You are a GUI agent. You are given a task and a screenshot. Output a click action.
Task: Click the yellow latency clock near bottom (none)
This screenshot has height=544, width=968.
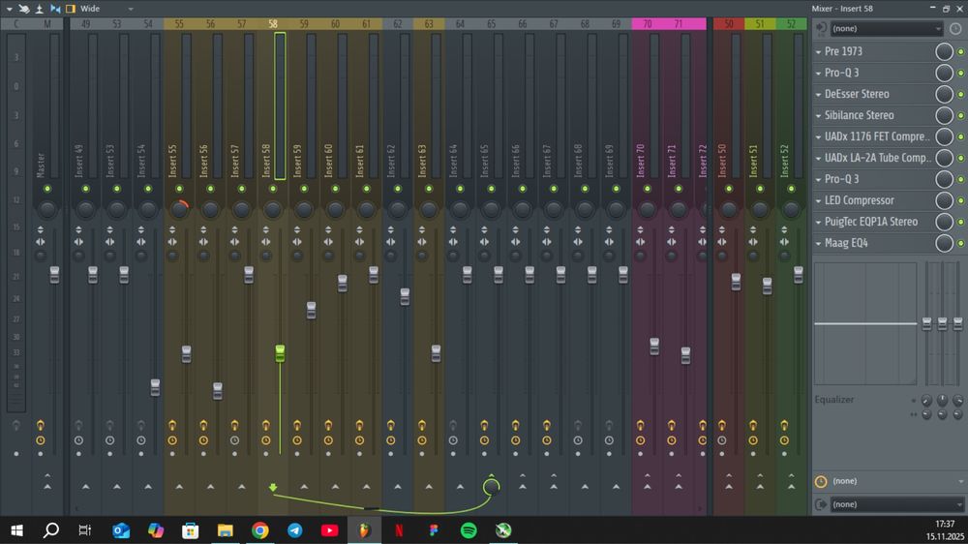click(x=821, y=481)
